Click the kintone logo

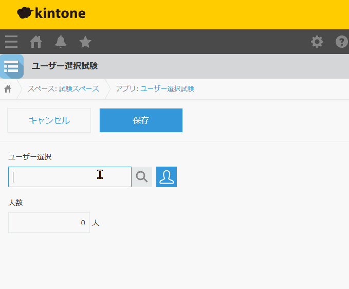tap(51, 13)
